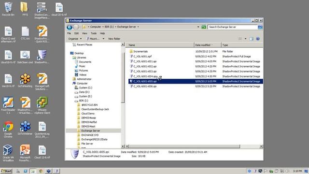Click navigation pane scroll down arrow

pyautogui.click(x=123, y=146)
